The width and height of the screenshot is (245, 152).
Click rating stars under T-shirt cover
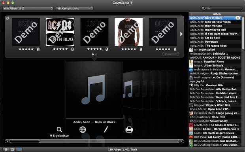[x=129, y=49]
